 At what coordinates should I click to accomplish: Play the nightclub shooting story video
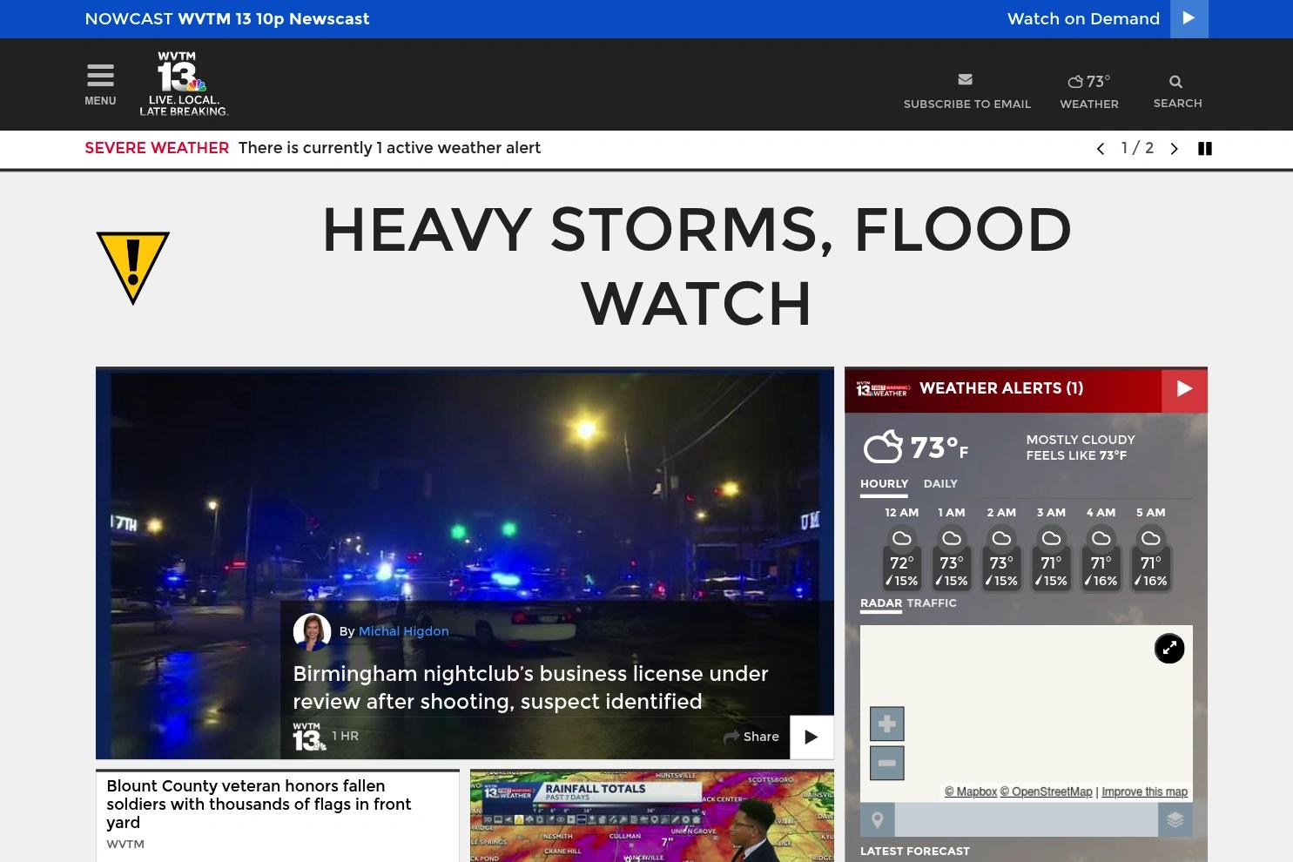811,737
